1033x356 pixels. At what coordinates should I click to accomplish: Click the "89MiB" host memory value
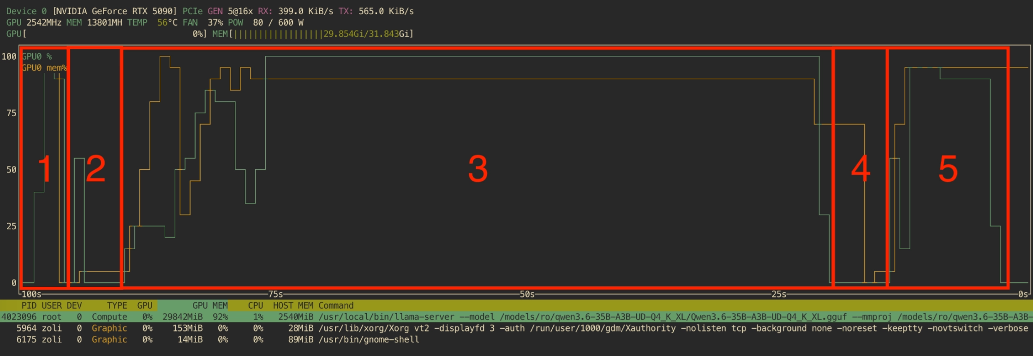[x=301, y=339]
